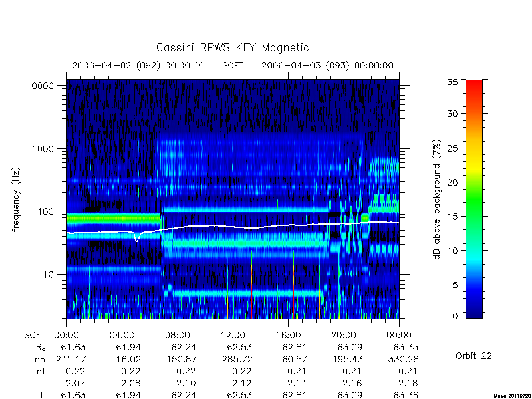Click the "Orbit 22" label
The height and width of the screenshot is (399, 532).
473,356
